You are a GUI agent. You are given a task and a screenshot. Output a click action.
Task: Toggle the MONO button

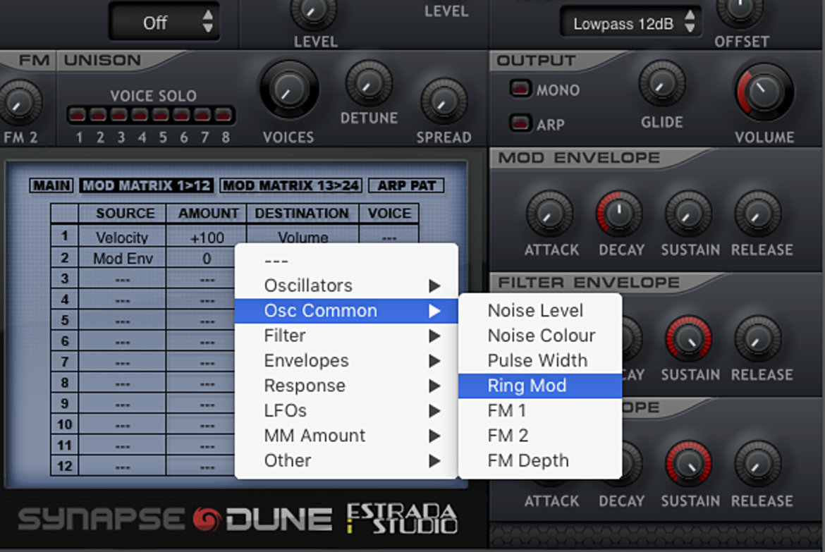[520, 88]
